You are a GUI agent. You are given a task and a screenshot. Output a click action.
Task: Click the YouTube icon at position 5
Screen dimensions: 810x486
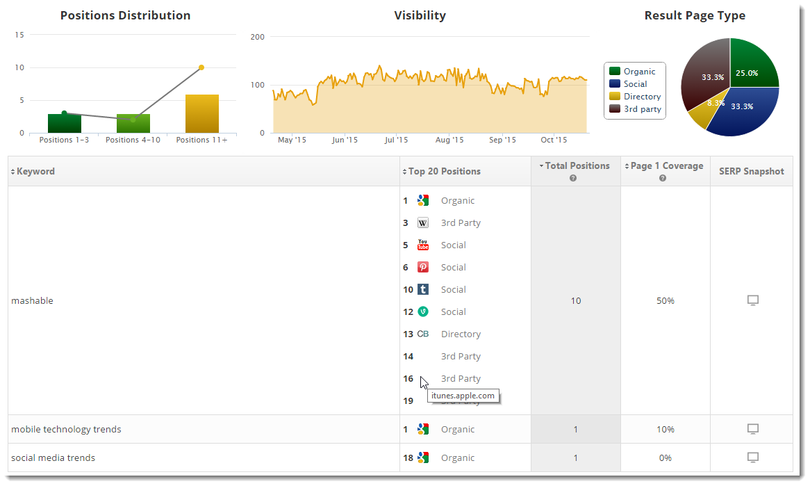click(422, 245)
